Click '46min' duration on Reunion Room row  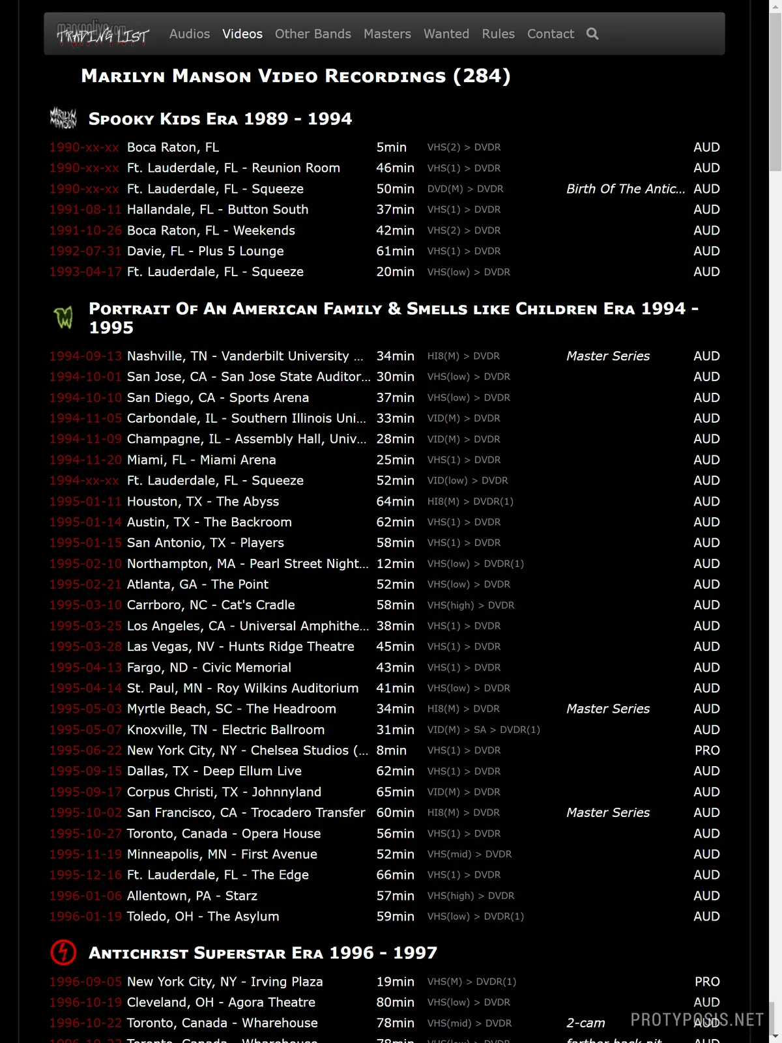(x=395, y=168)
